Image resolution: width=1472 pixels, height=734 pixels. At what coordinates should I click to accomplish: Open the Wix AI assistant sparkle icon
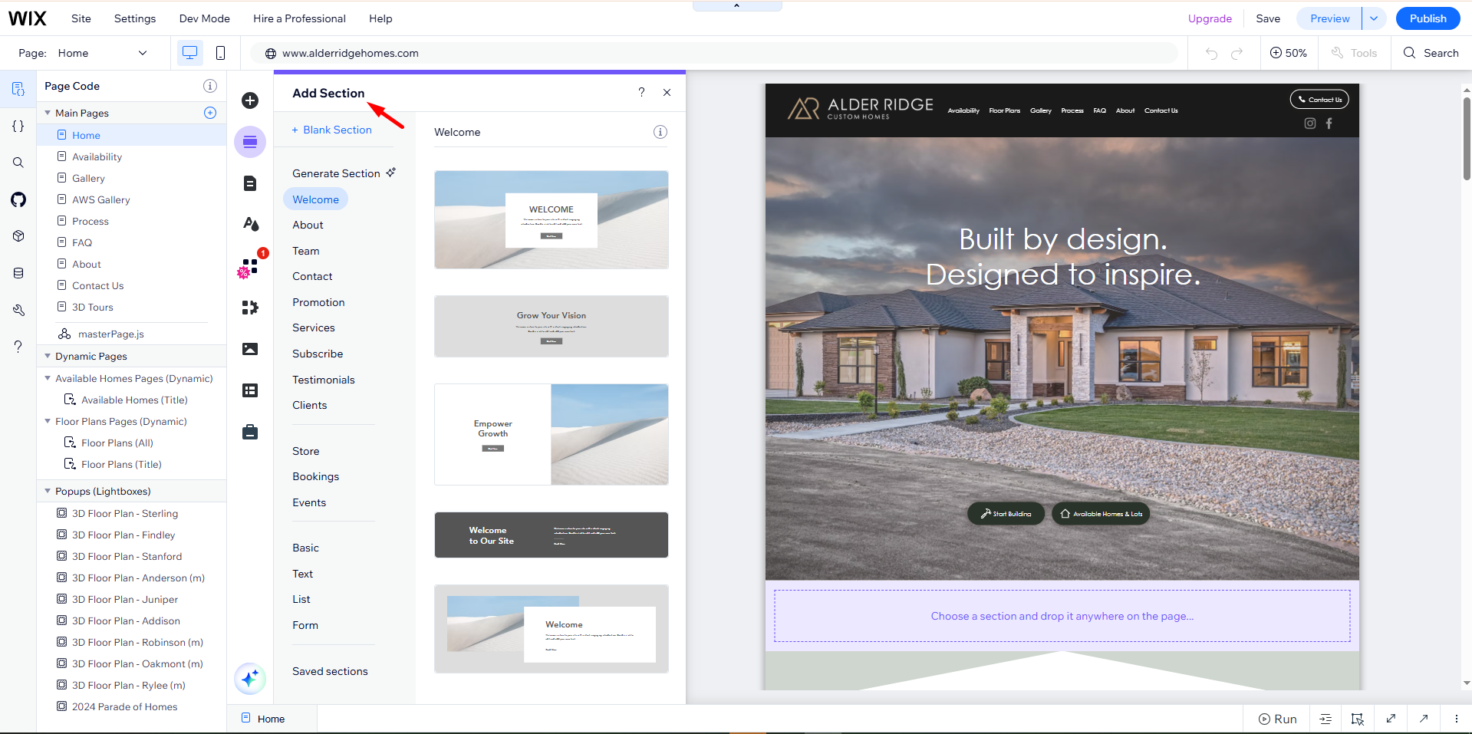tap(250, 679)
